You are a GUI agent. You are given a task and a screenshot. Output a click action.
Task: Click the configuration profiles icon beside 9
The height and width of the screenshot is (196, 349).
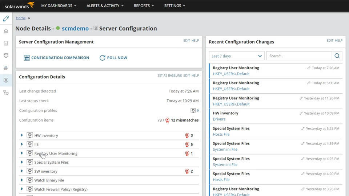193,110
